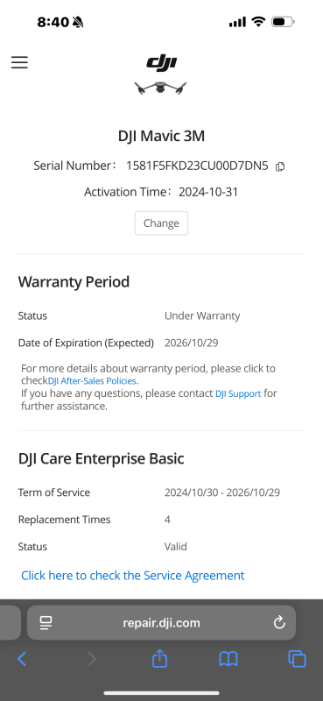Screen dimensions: 323x701
Task: Click here to check the Service Agreement
Action: pos(133,576)
